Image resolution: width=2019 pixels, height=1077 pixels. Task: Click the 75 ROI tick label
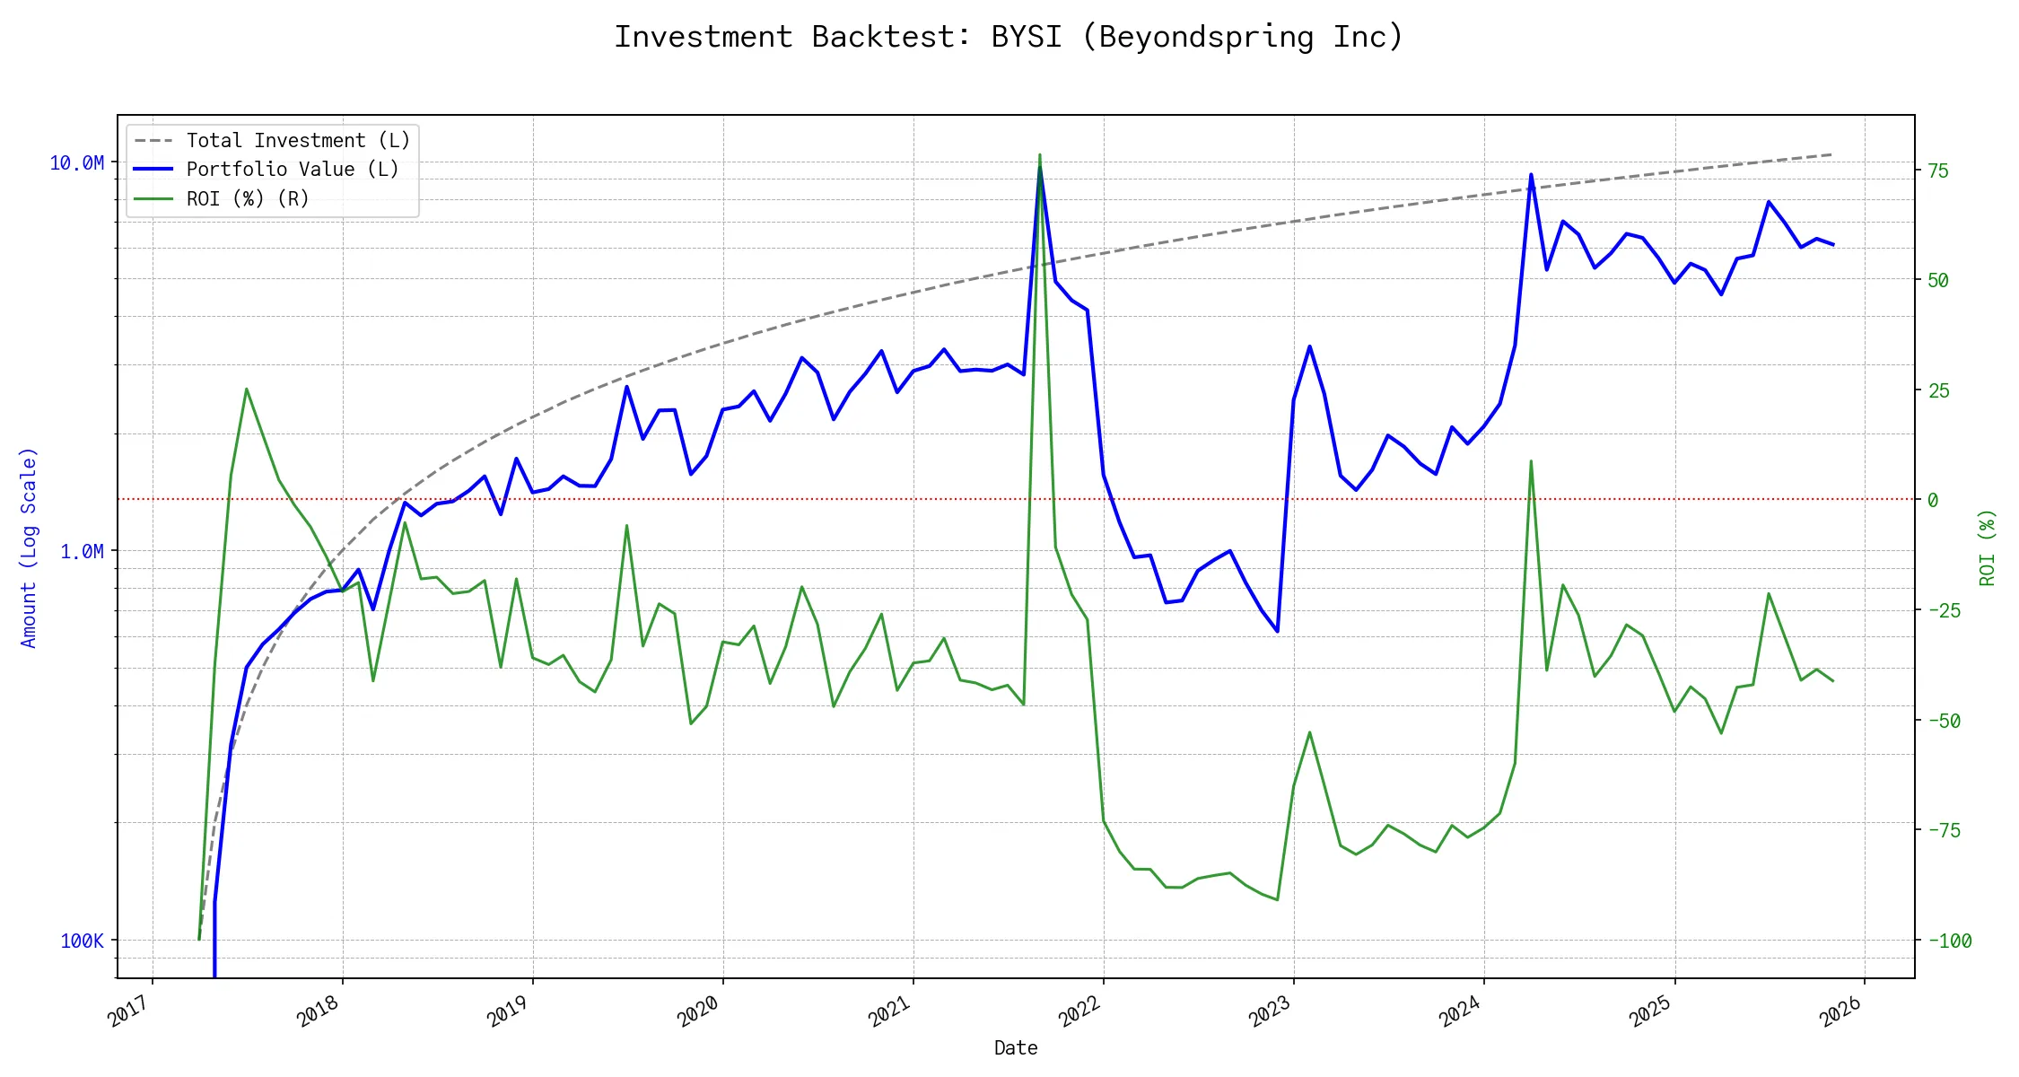coord(1938,171)
